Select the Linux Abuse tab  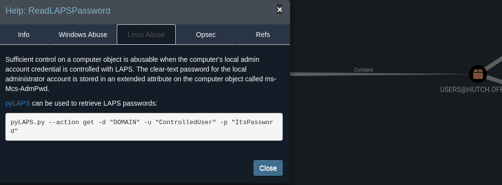(x=146, y=35)
